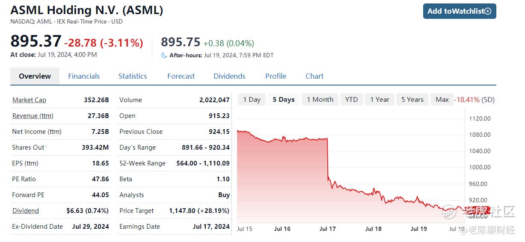Image resolution: width=525 pixels, height=242 pixels.
Task: Click the Dividend link
Action: click(x=26, y=211)
